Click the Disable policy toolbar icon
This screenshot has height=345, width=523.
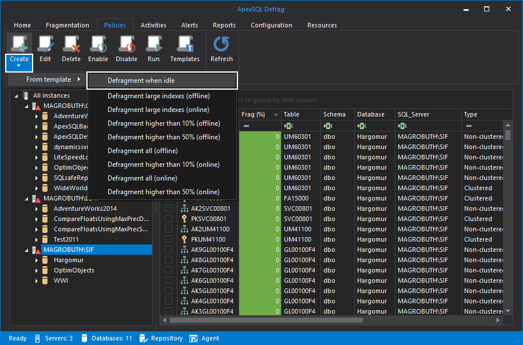pos(126,45)
